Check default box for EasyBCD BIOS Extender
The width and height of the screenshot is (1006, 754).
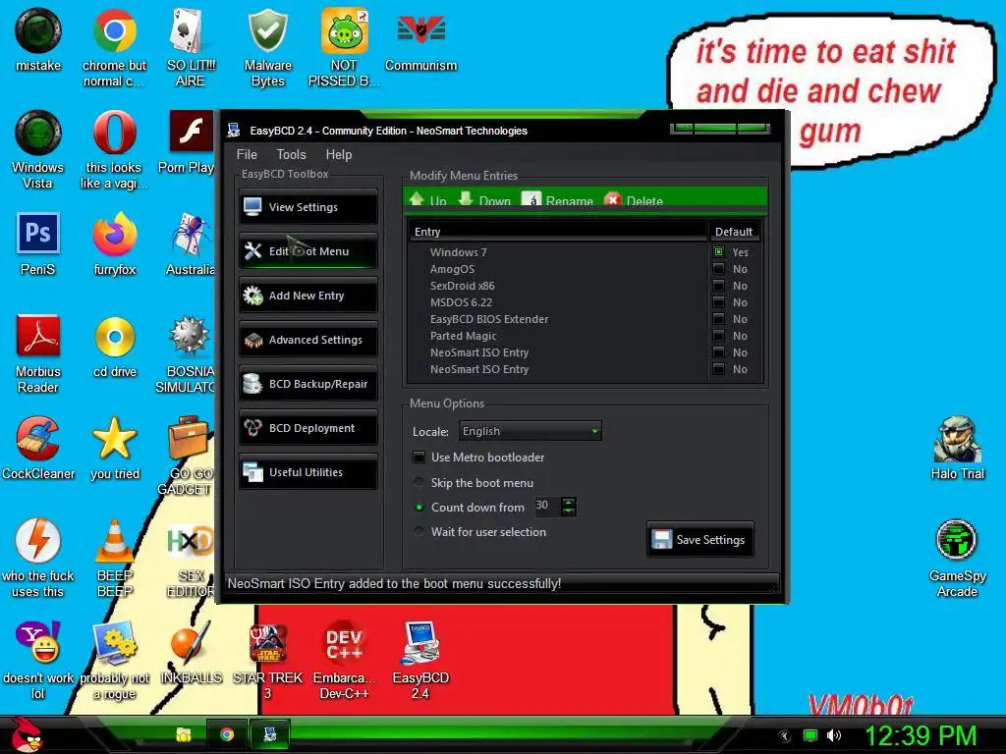pos(718,319)
